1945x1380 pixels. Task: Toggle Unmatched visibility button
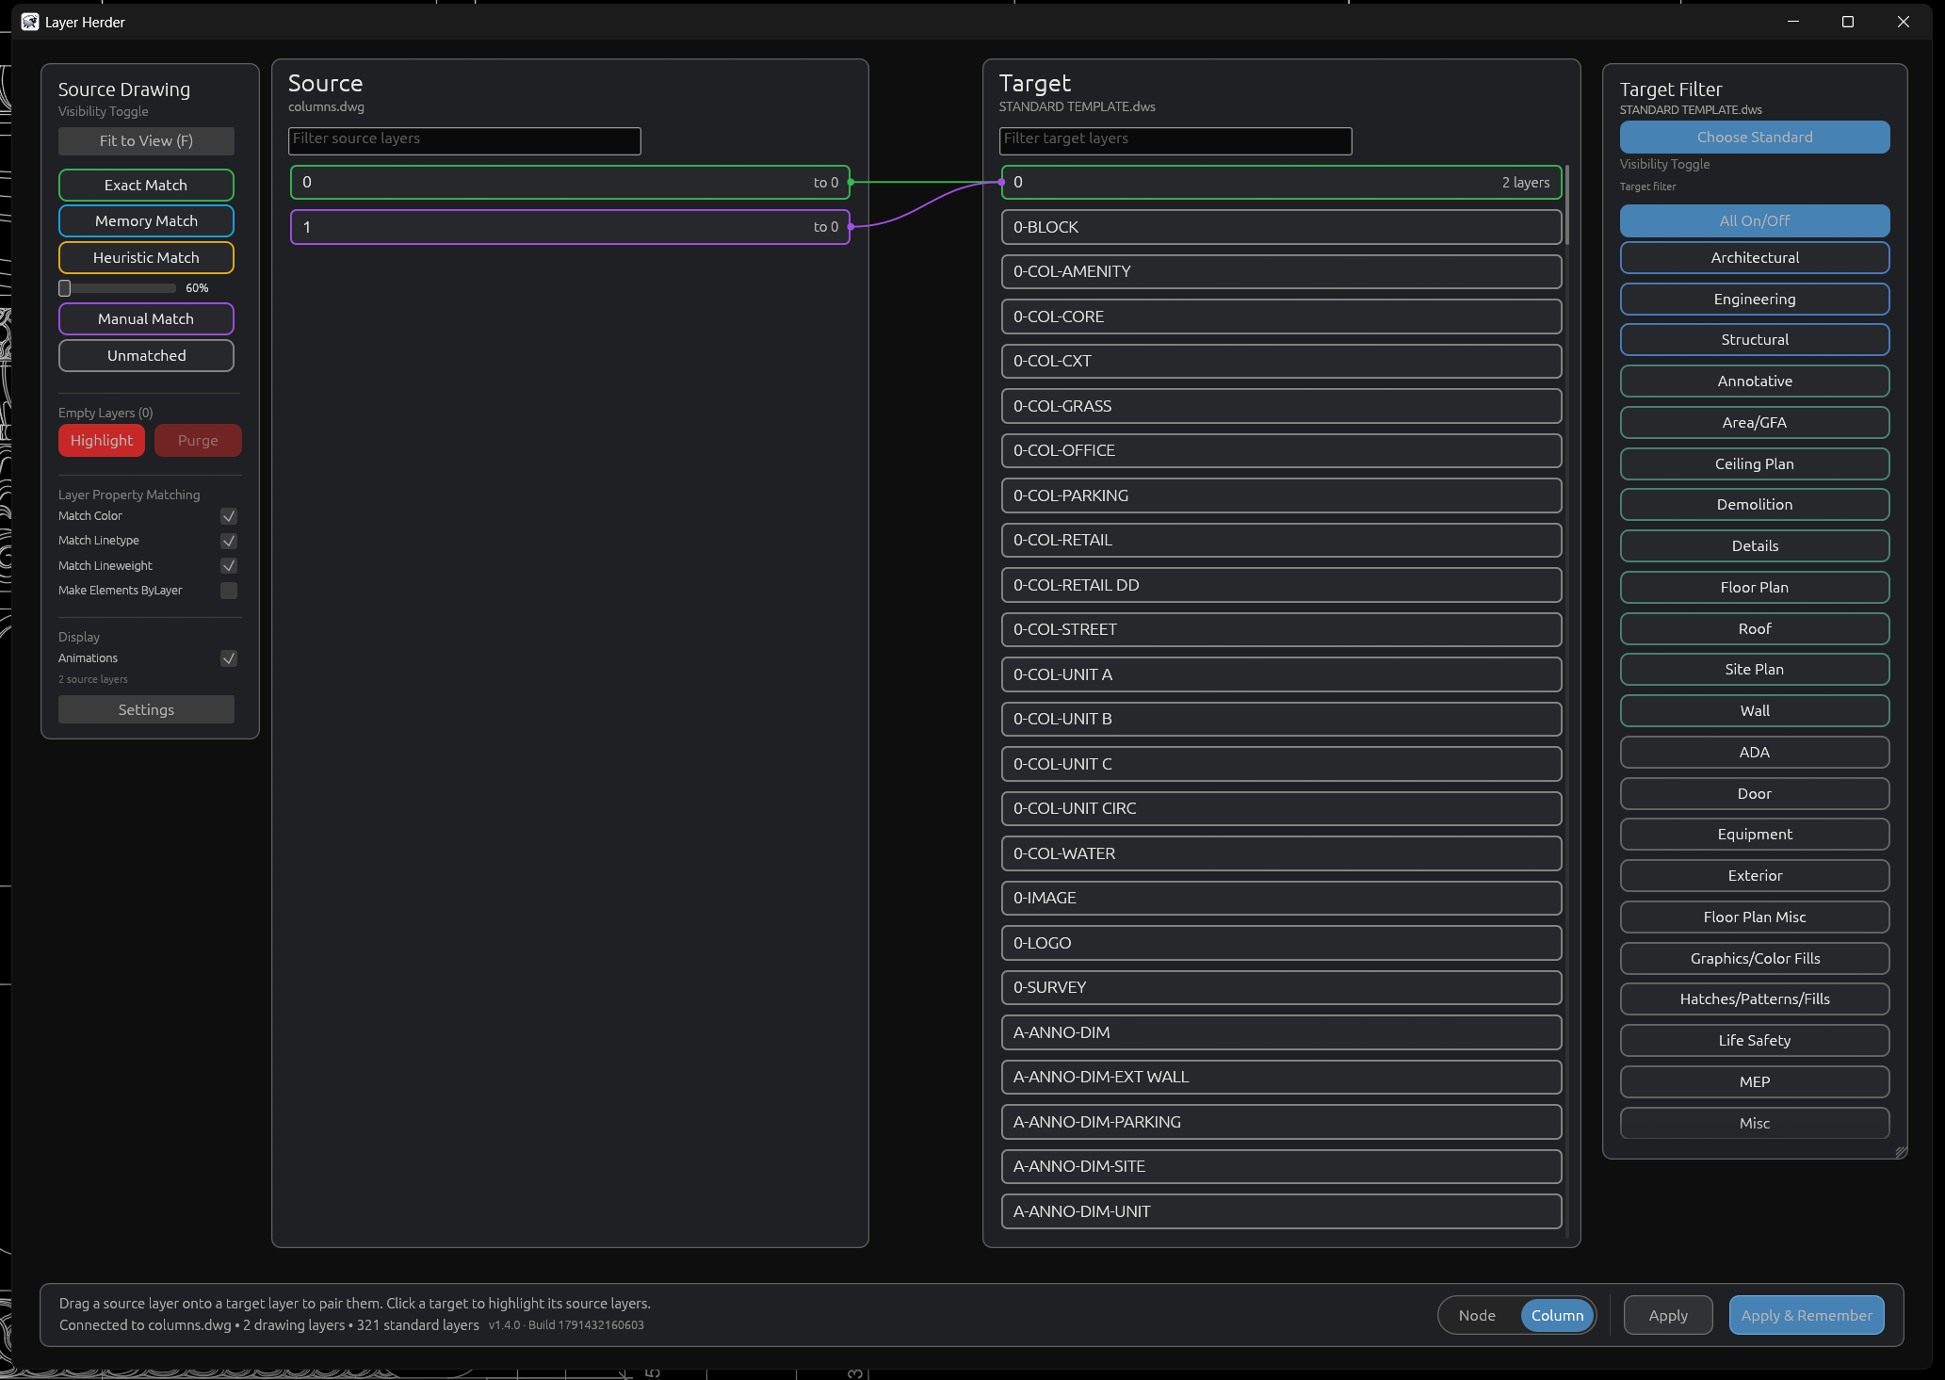pyautogui.click(x=146, y=355)
